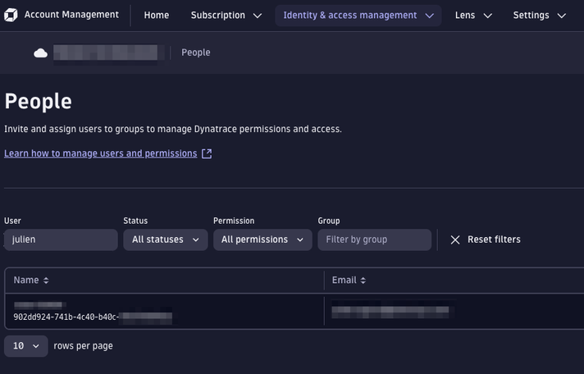The width and height of the screenshot is (584, 374).
Task: Open the Settings menu in navbar
Action: pos(539,16)
